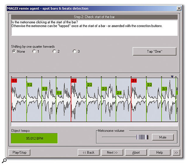Click Play/Stop to preview audio
Screen dimensions: 189x165
(x=20, y=152)
